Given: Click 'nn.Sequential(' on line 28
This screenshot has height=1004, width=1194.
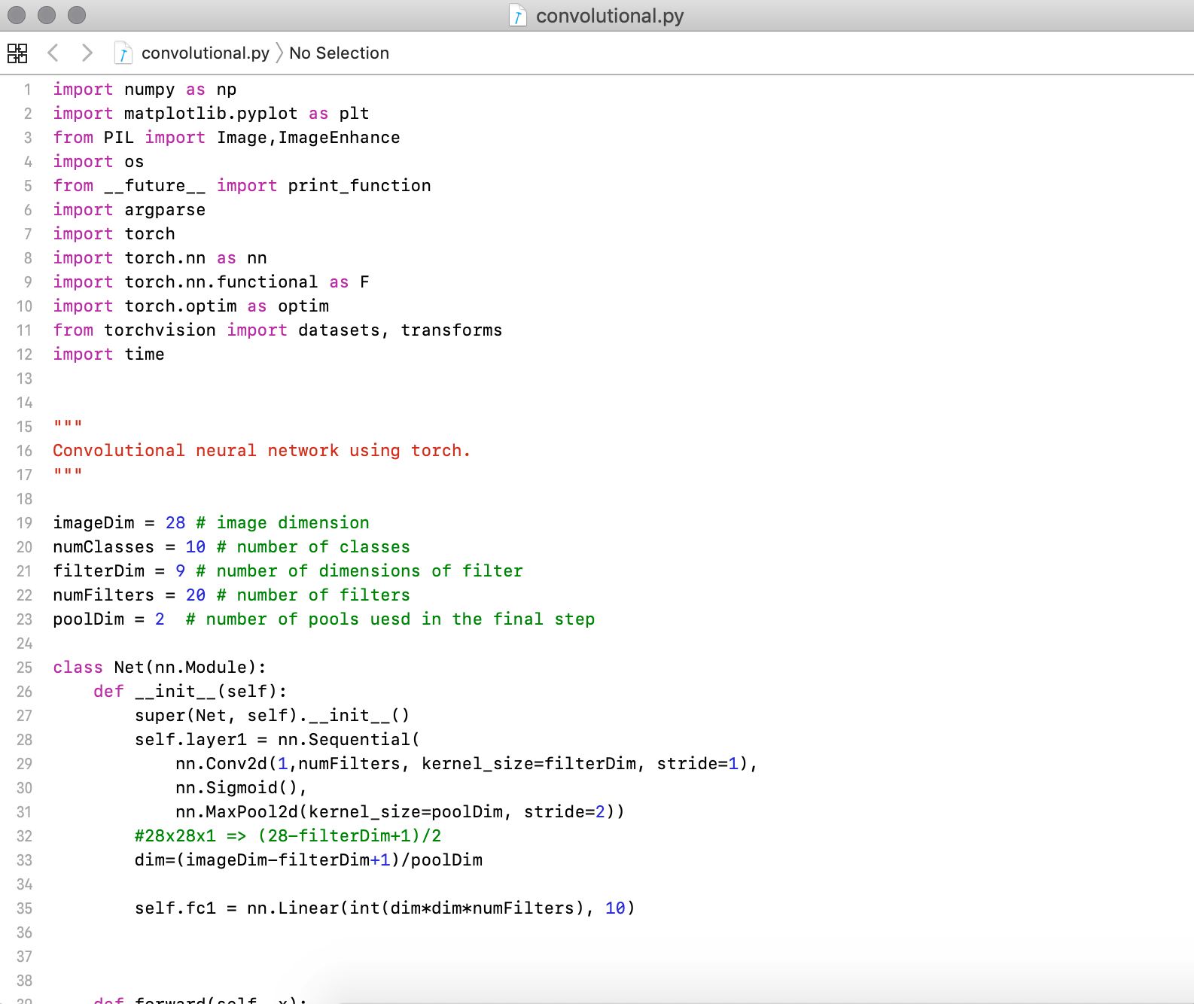Looking at the screenshot, I should click(349, 740).
